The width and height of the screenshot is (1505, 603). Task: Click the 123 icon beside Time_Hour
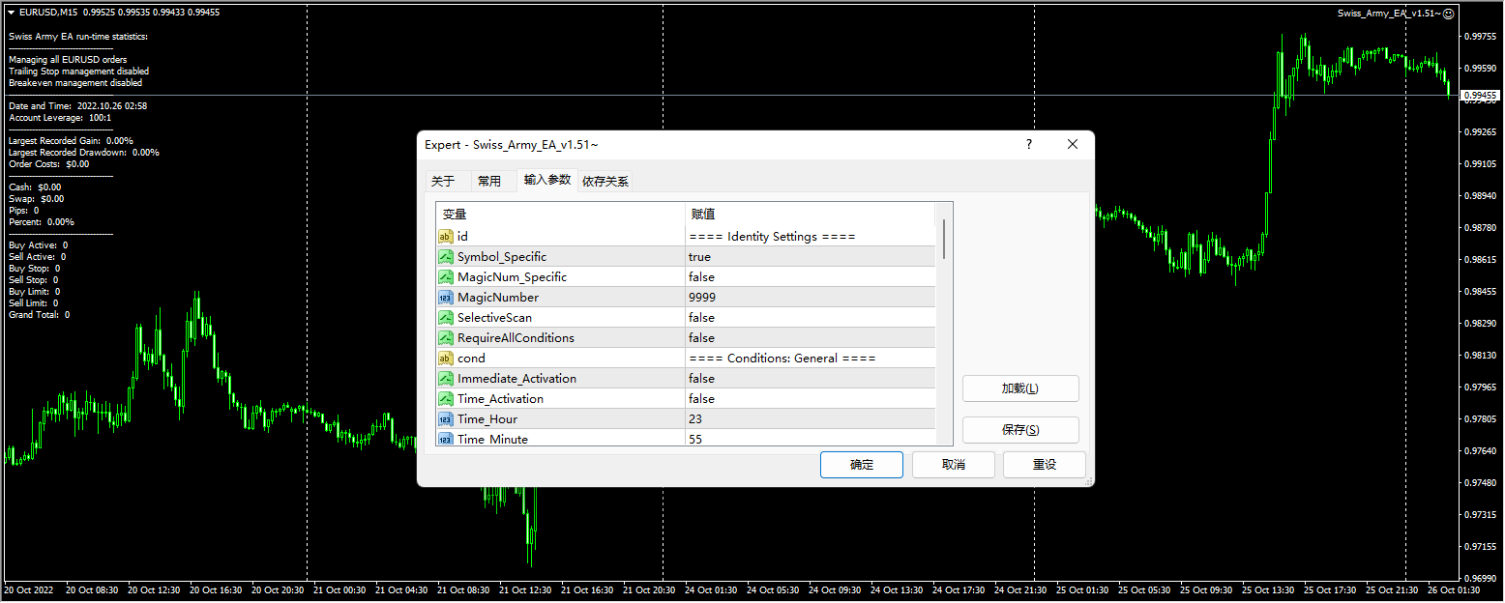point(447,418)
